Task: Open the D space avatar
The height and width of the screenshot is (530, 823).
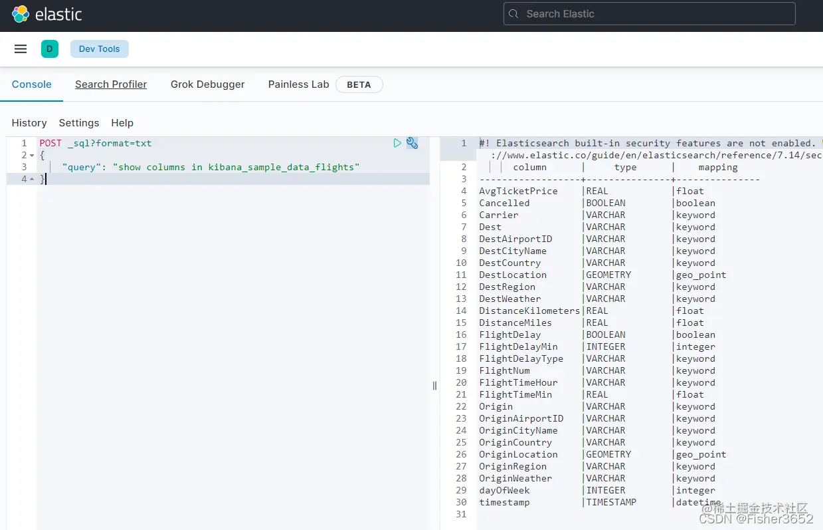Action: pos(50,49)
